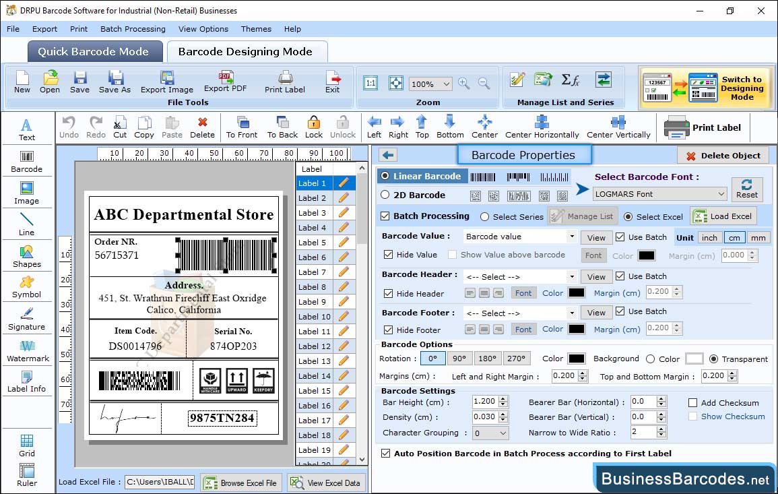
Task: Add a Watermark to the label
Action: click(28, 351)
